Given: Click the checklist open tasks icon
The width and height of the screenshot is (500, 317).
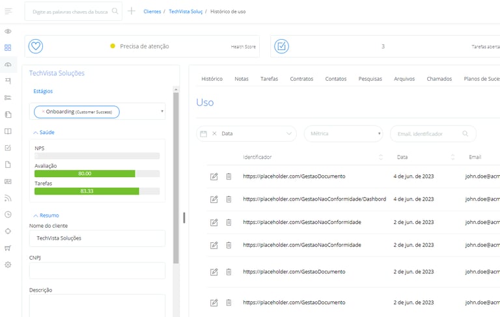Looking at the screenshot, I should [281, 46].
